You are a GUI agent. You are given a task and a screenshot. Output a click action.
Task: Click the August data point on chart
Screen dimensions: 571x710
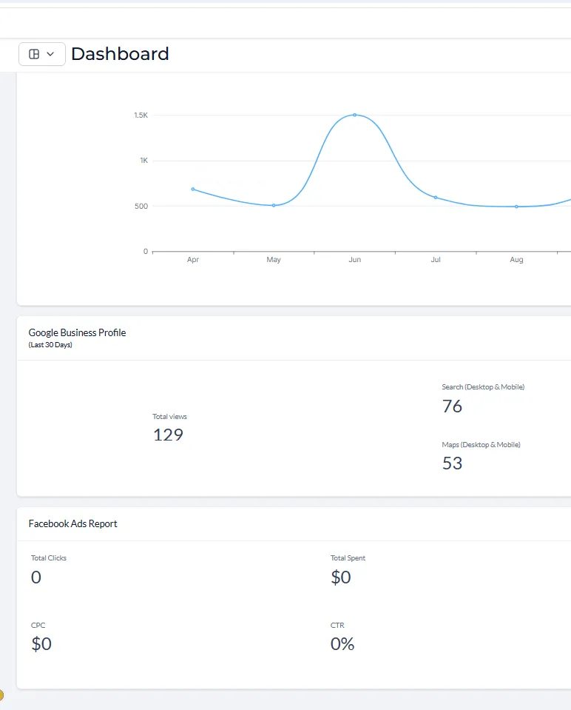pyautogui.click(x=516, y=207)
